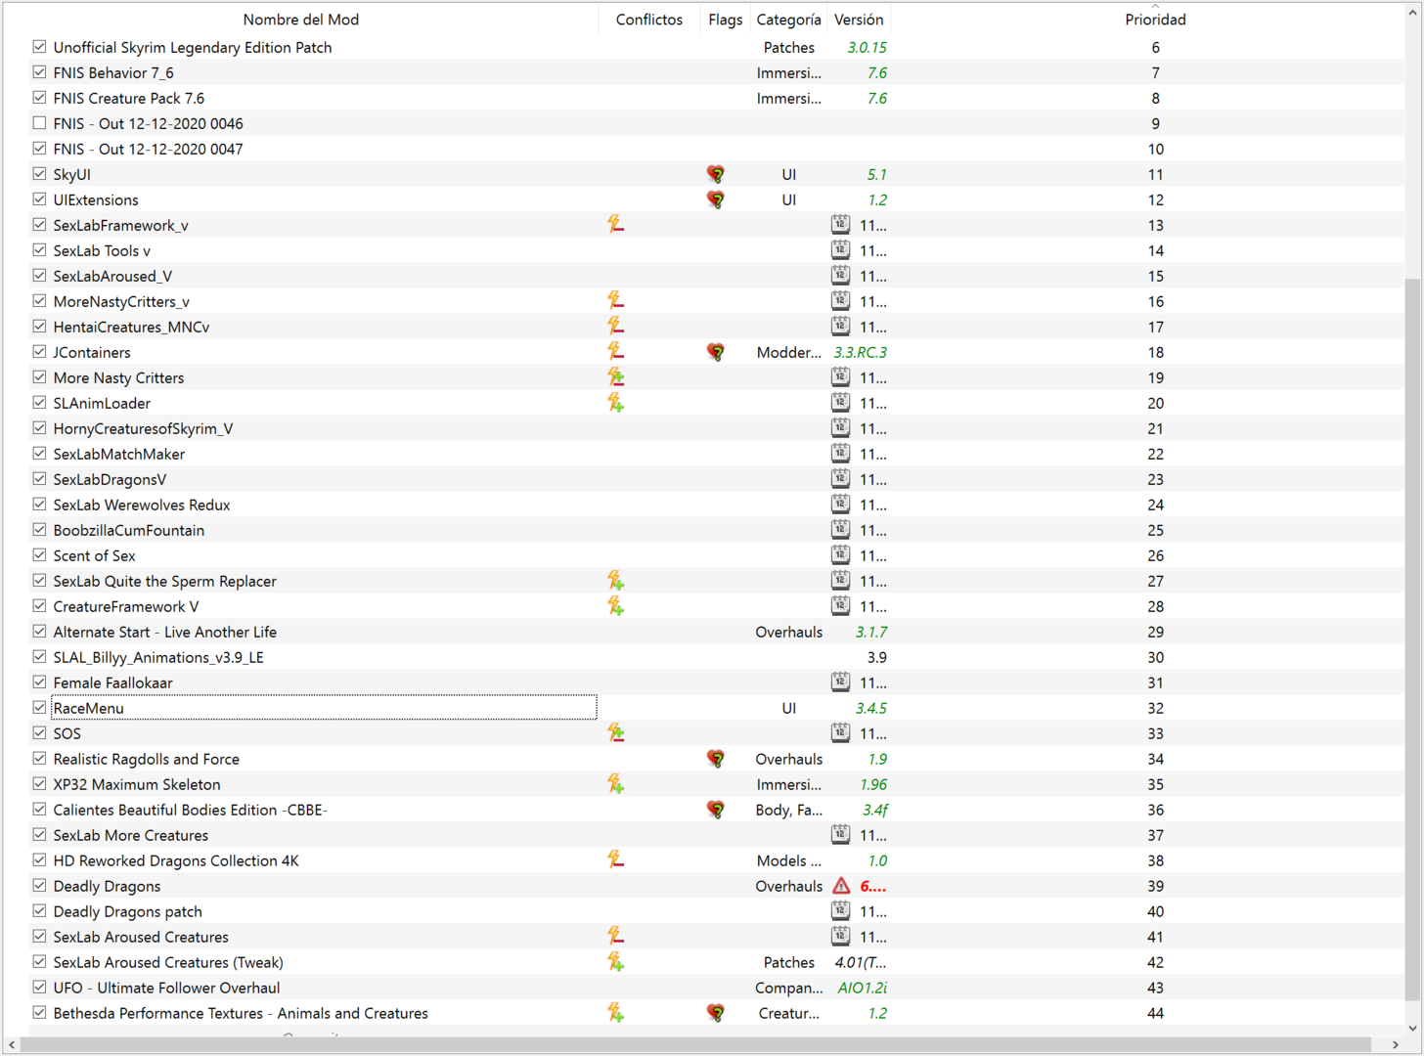Viewport: 1424px width, 1056px height.
Task: Click vertical scrollbar thumb
Action: (x=1413, y=638)
